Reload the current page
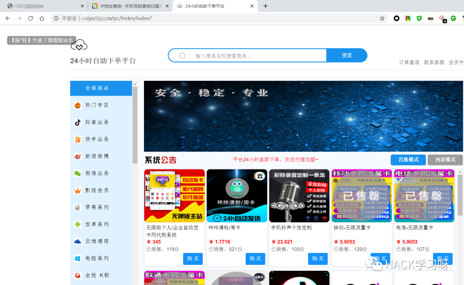 (31, 18)
